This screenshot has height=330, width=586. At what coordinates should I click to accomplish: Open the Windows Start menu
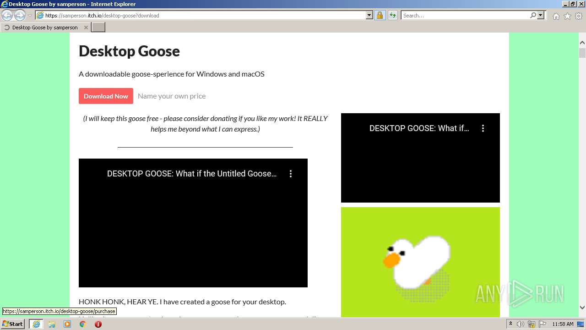coord(13,324)
